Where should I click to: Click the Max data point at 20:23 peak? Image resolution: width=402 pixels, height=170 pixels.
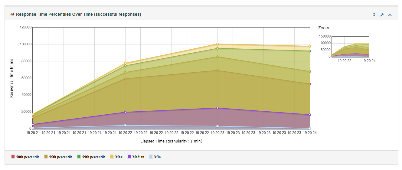(217, 44)
